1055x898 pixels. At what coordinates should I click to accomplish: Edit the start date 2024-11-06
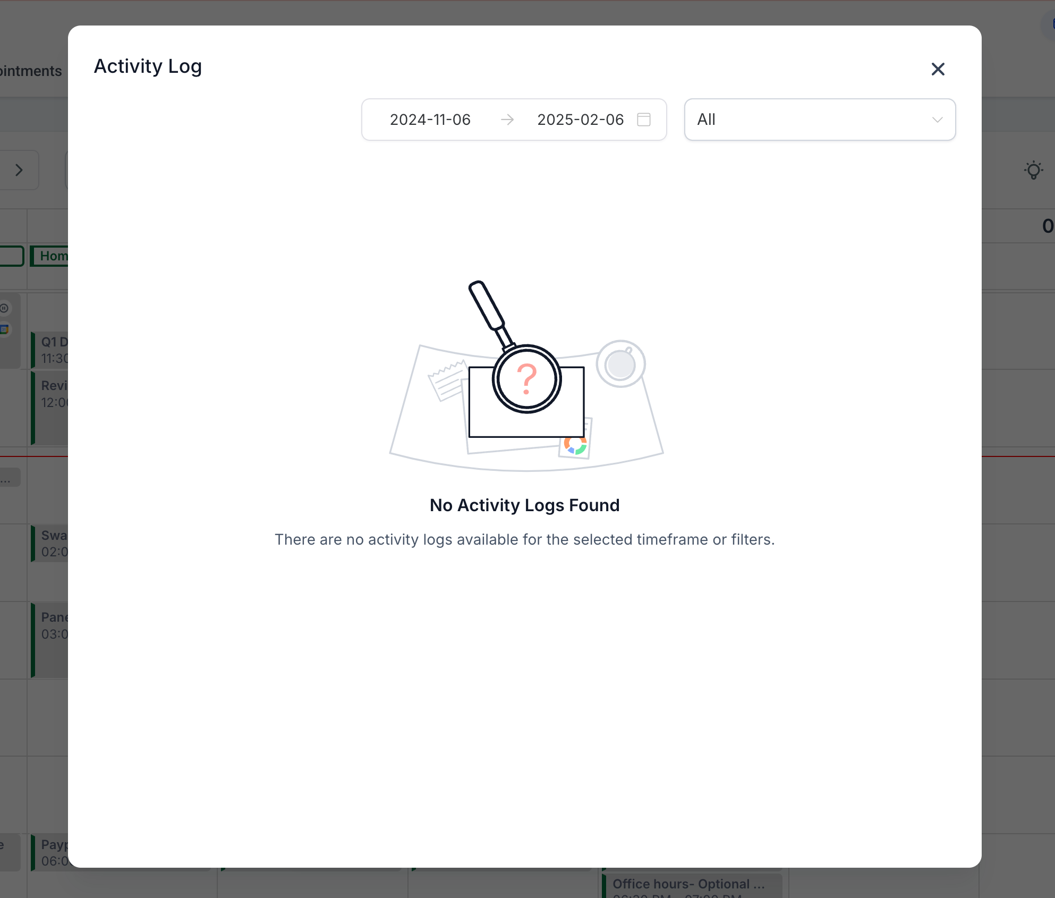(430, 120)
